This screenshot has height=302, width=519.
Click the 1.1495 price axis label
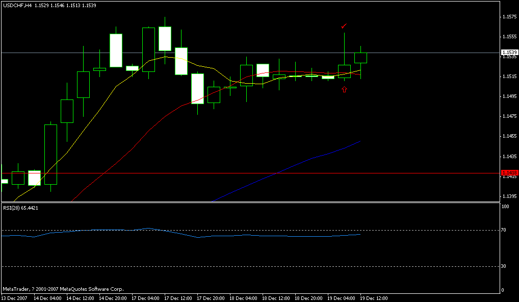coord(509,96)
